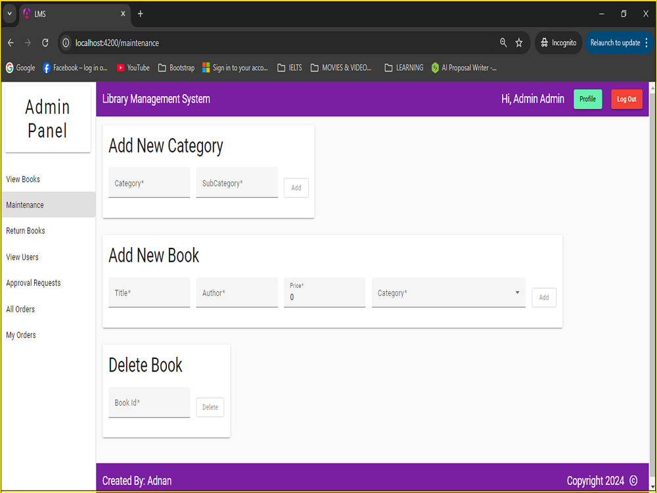The image size is (657, 493).
Task: Click the Title input field
Action: (x=149, y=293)
